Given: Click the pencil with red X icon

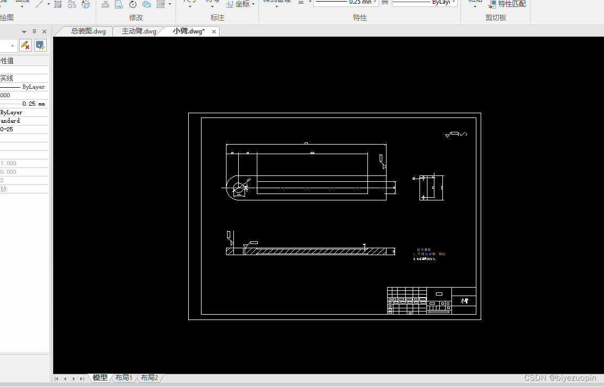Looking at the screenshot, I should [x=26, y=45].
